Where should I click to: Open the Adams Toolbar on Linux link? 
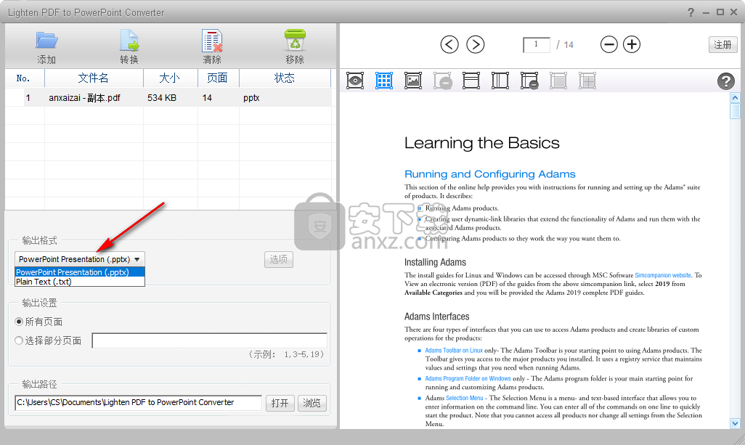[454, 351]
